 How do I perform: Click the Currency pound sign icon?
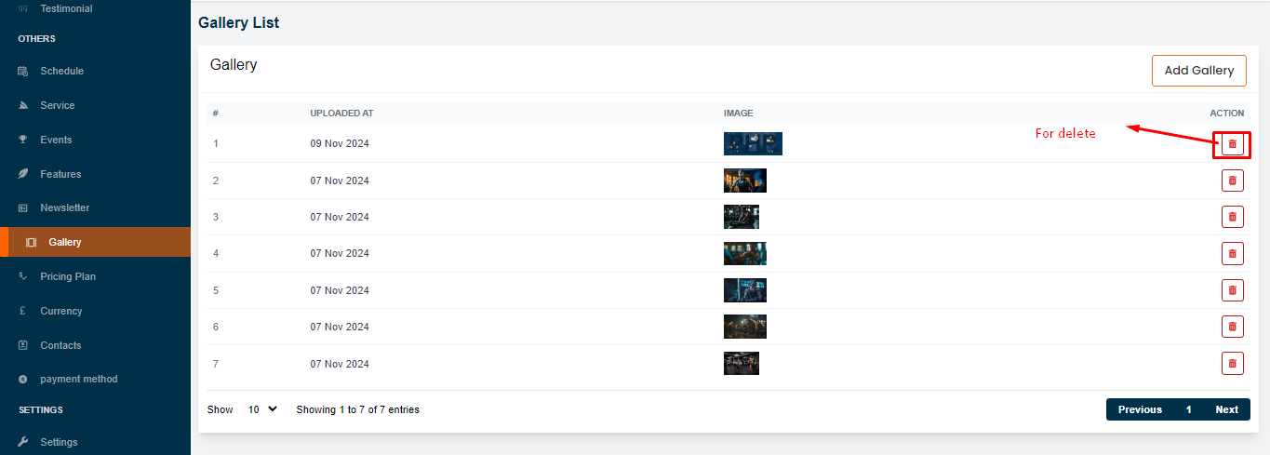click(22, 311)
